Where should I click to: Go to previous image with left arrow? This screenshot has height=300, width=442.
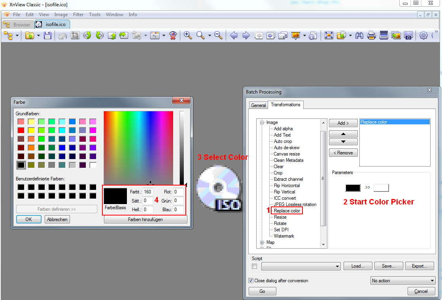(x=234, y=36)
